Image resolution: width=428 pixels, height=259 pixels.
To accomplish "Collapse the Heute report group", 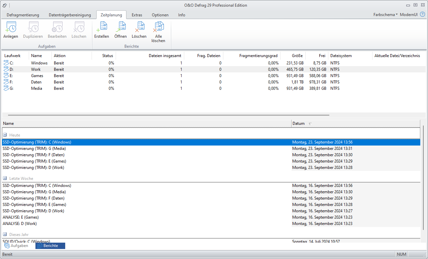I will (5, 135).
